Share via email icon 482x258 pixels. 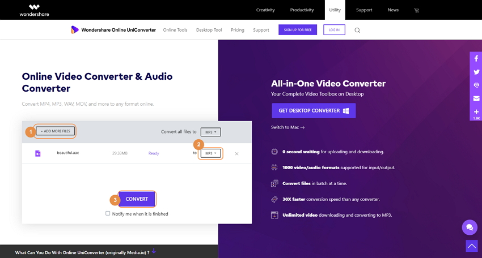(x=476, y=98)
